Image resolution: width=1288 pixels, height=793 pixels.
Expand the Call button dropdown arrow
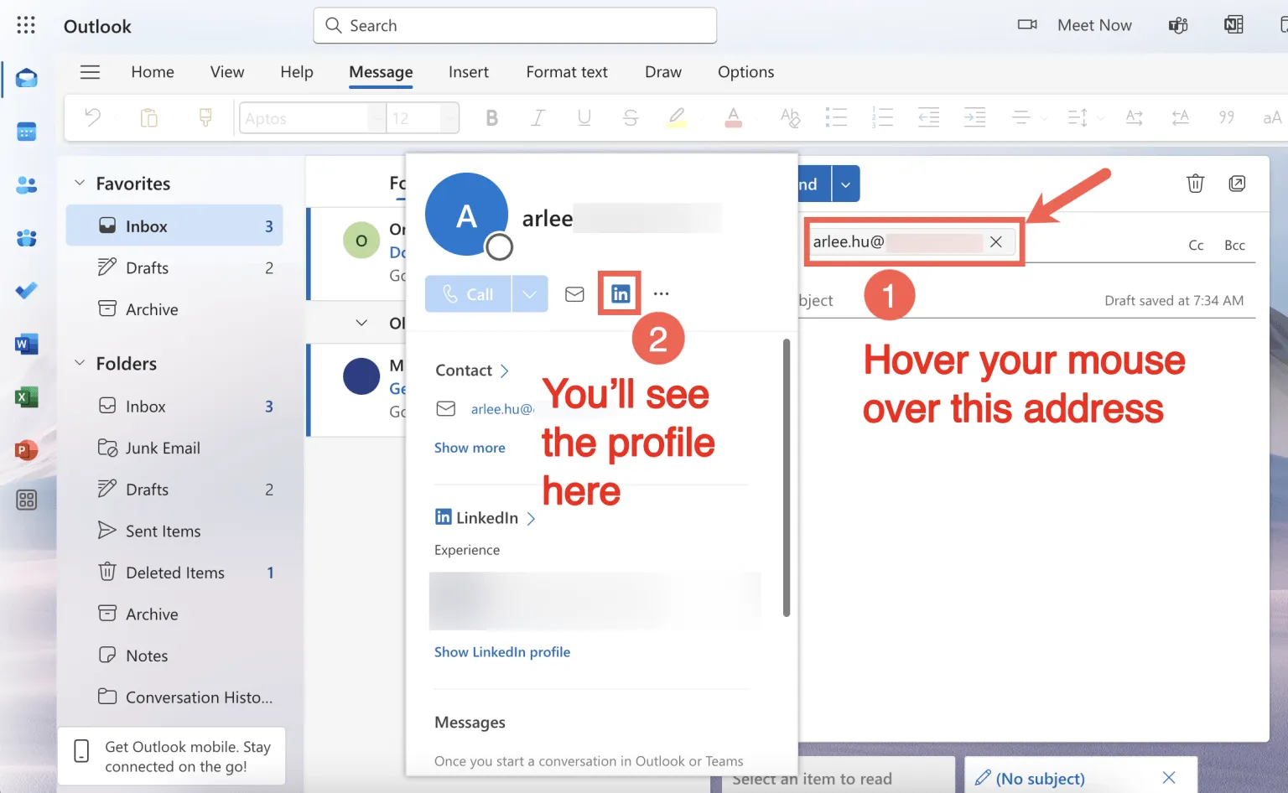pyautogui.click(x=529, y=293)
